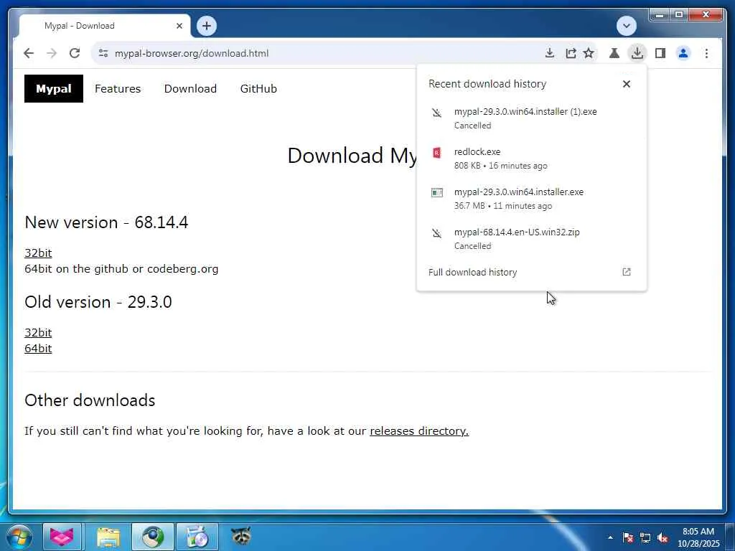The height and width of the screenshot is (551, 735).
Task: Open the Chrome Labs flask icon
Action: [x=614, y=53]
